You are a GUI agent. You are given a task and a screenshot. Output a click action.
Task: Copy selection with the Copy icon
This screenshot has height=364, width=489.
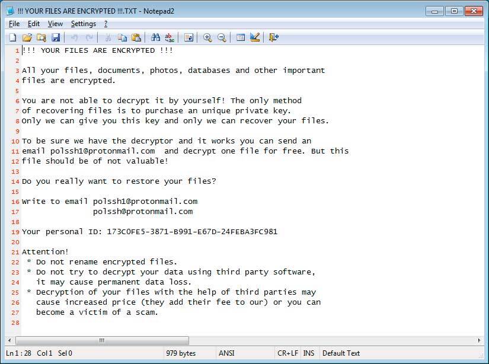[x=122, y=37]
